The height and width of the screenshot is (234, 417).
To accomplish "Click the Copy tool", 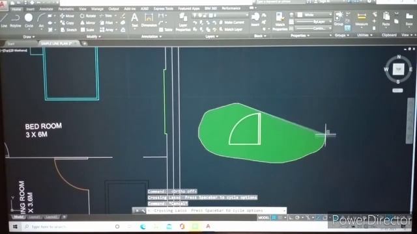I will [66, 23].
